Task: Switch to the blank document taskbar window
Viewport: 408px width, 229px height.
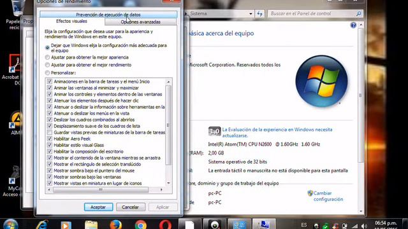Action: point(189,225)
